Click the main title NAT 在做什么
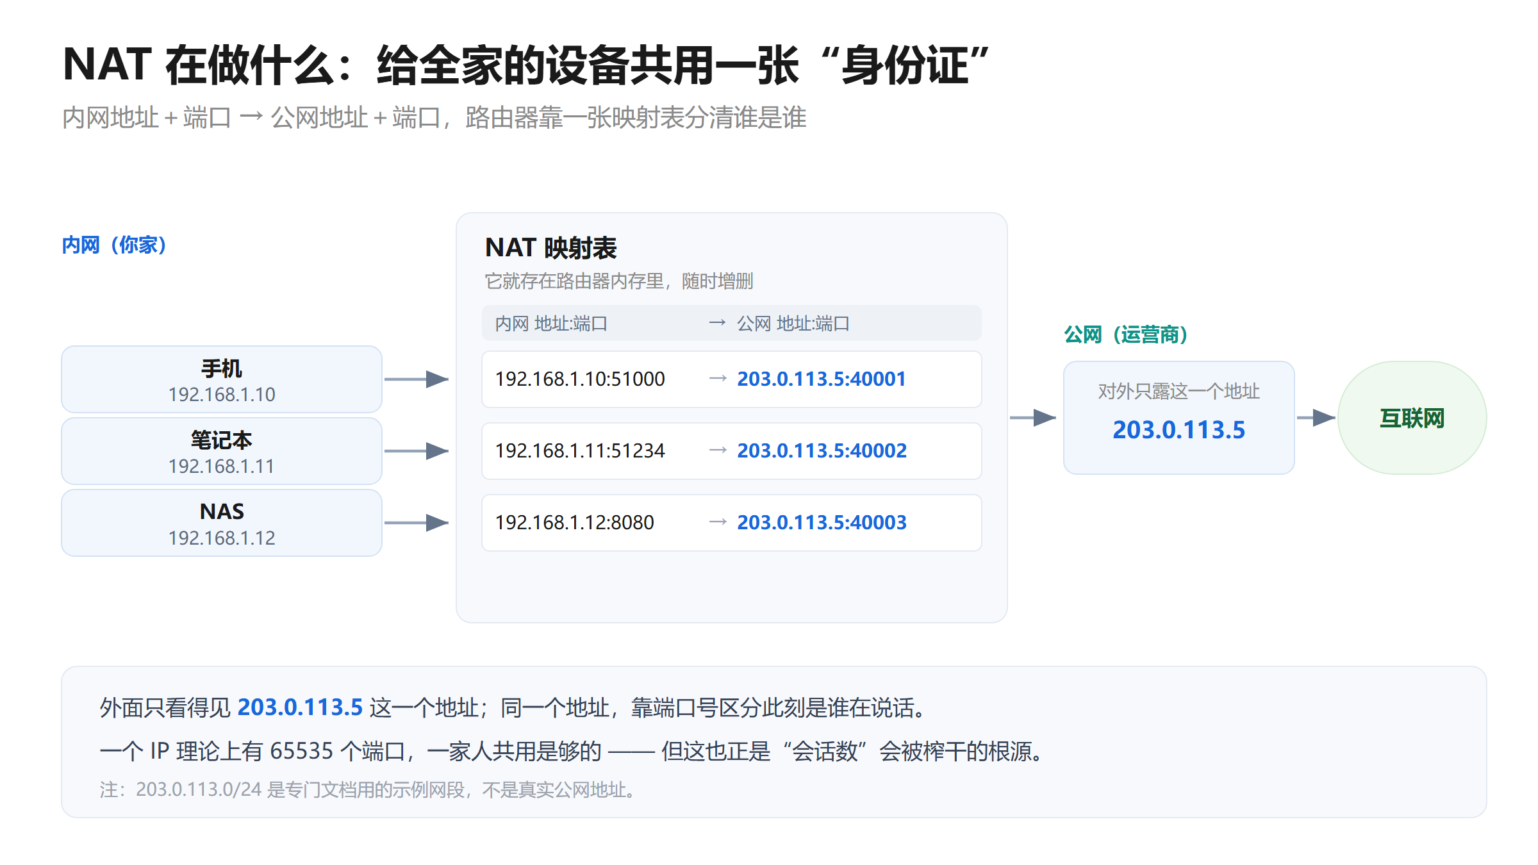Viewport: 1538px width, 865px height. coord(525,65)
